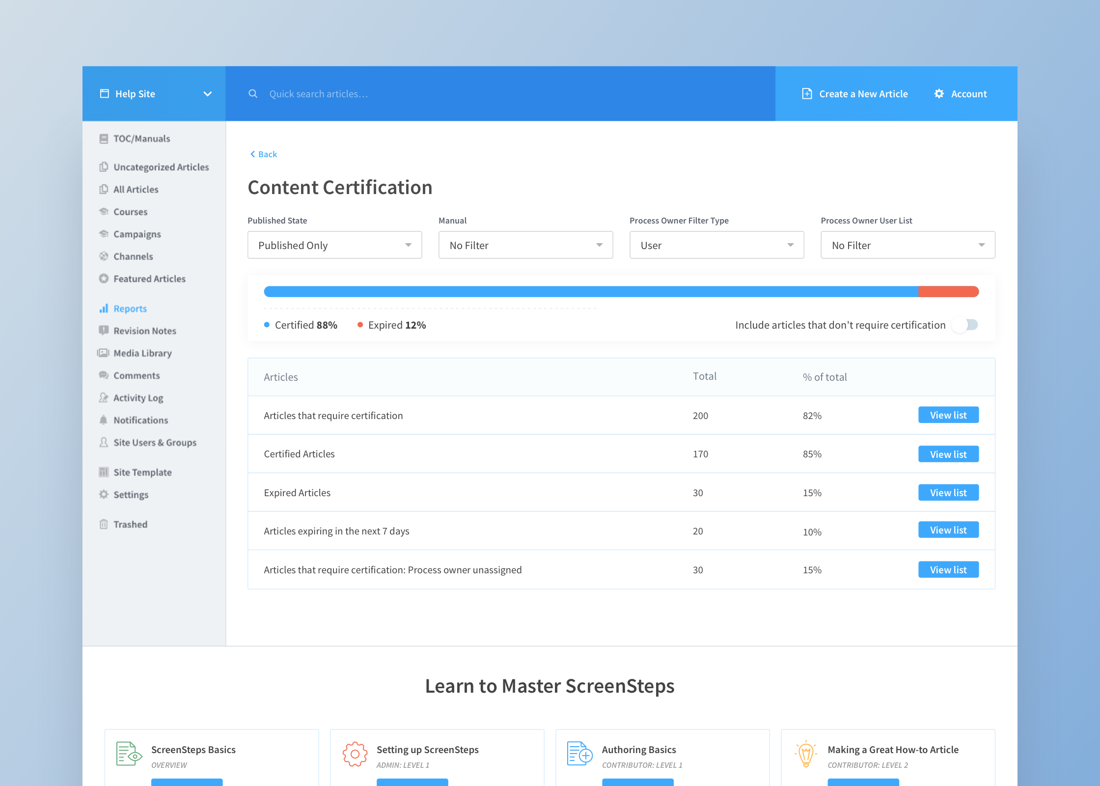Click the red expired segment of progress bar

(948, 292)
